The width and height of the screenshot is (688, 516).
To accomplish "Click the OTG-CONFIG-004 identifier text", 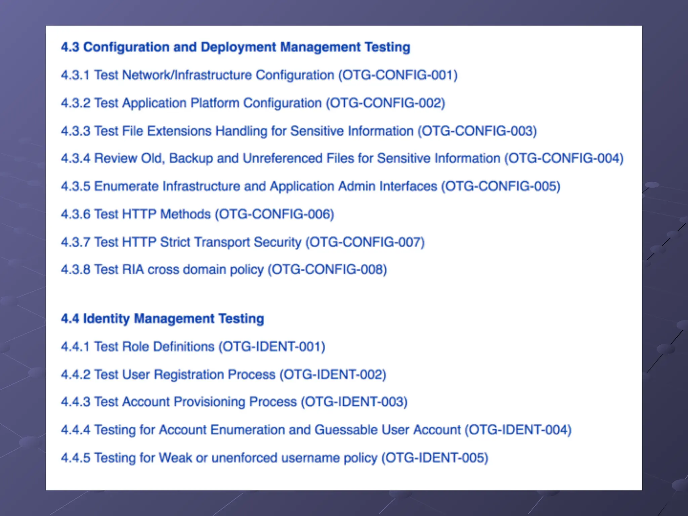I will 564,158.
